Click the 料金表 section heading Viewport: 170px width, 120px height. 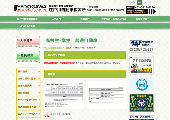51,74
